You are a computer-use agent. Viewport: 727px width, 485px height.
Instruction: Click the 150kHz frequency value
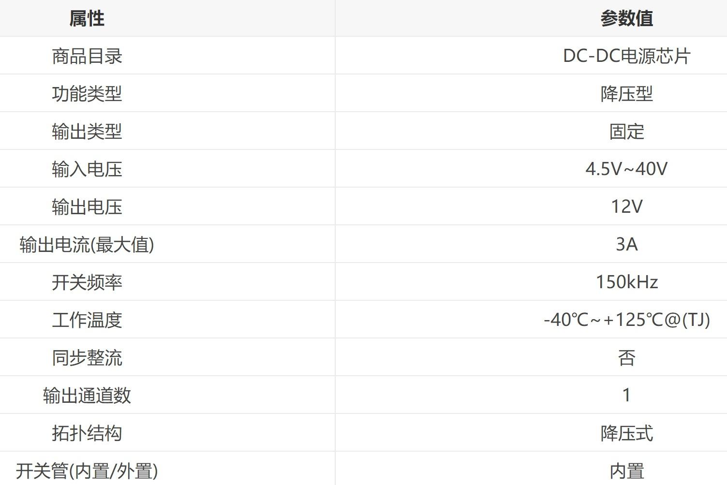[x=626, y=282]
